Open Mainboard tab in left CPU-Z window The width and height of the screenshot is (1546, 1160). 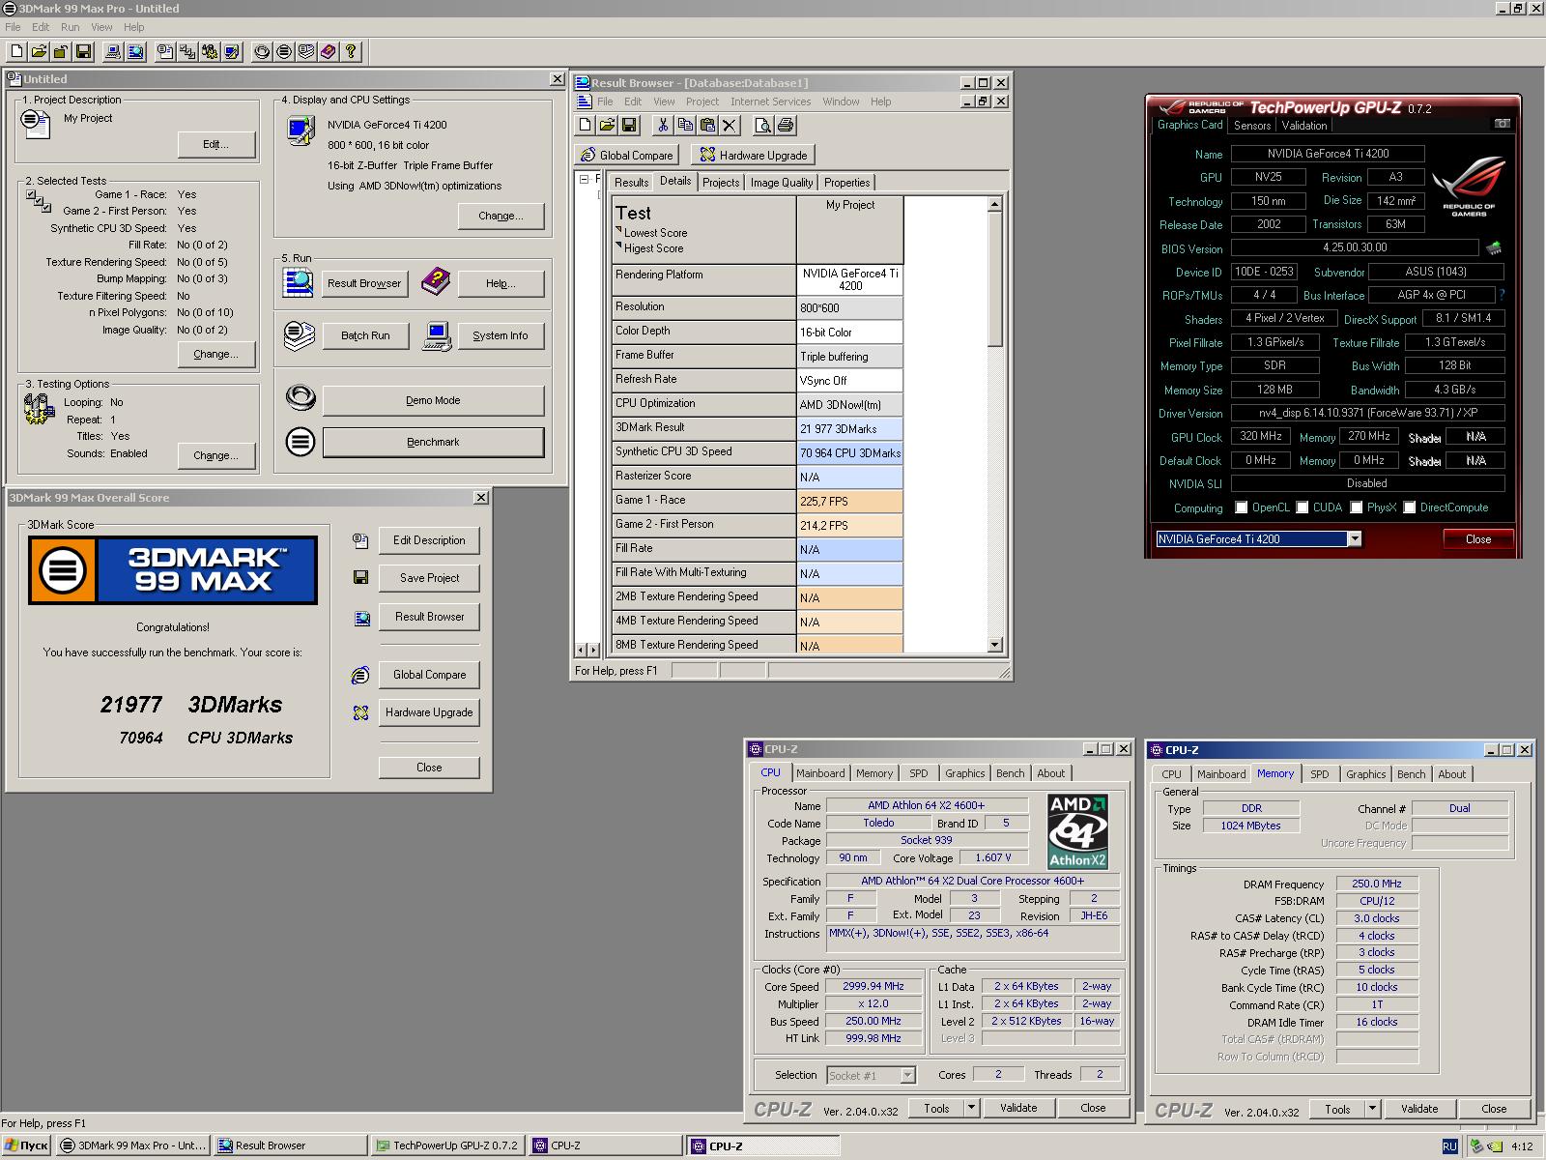[820, 773]
